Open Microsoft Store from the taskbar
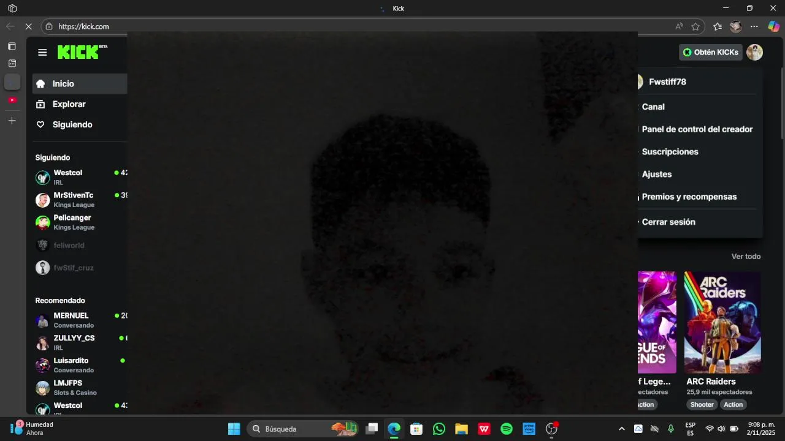785x441 pixels. point(416,429)
